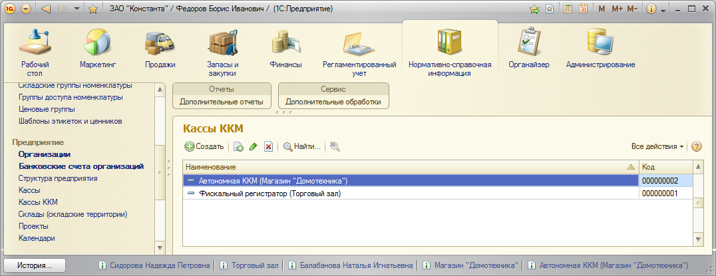716x276 pixels.
Task: Open the Продажи section
Action: [160, 48]
